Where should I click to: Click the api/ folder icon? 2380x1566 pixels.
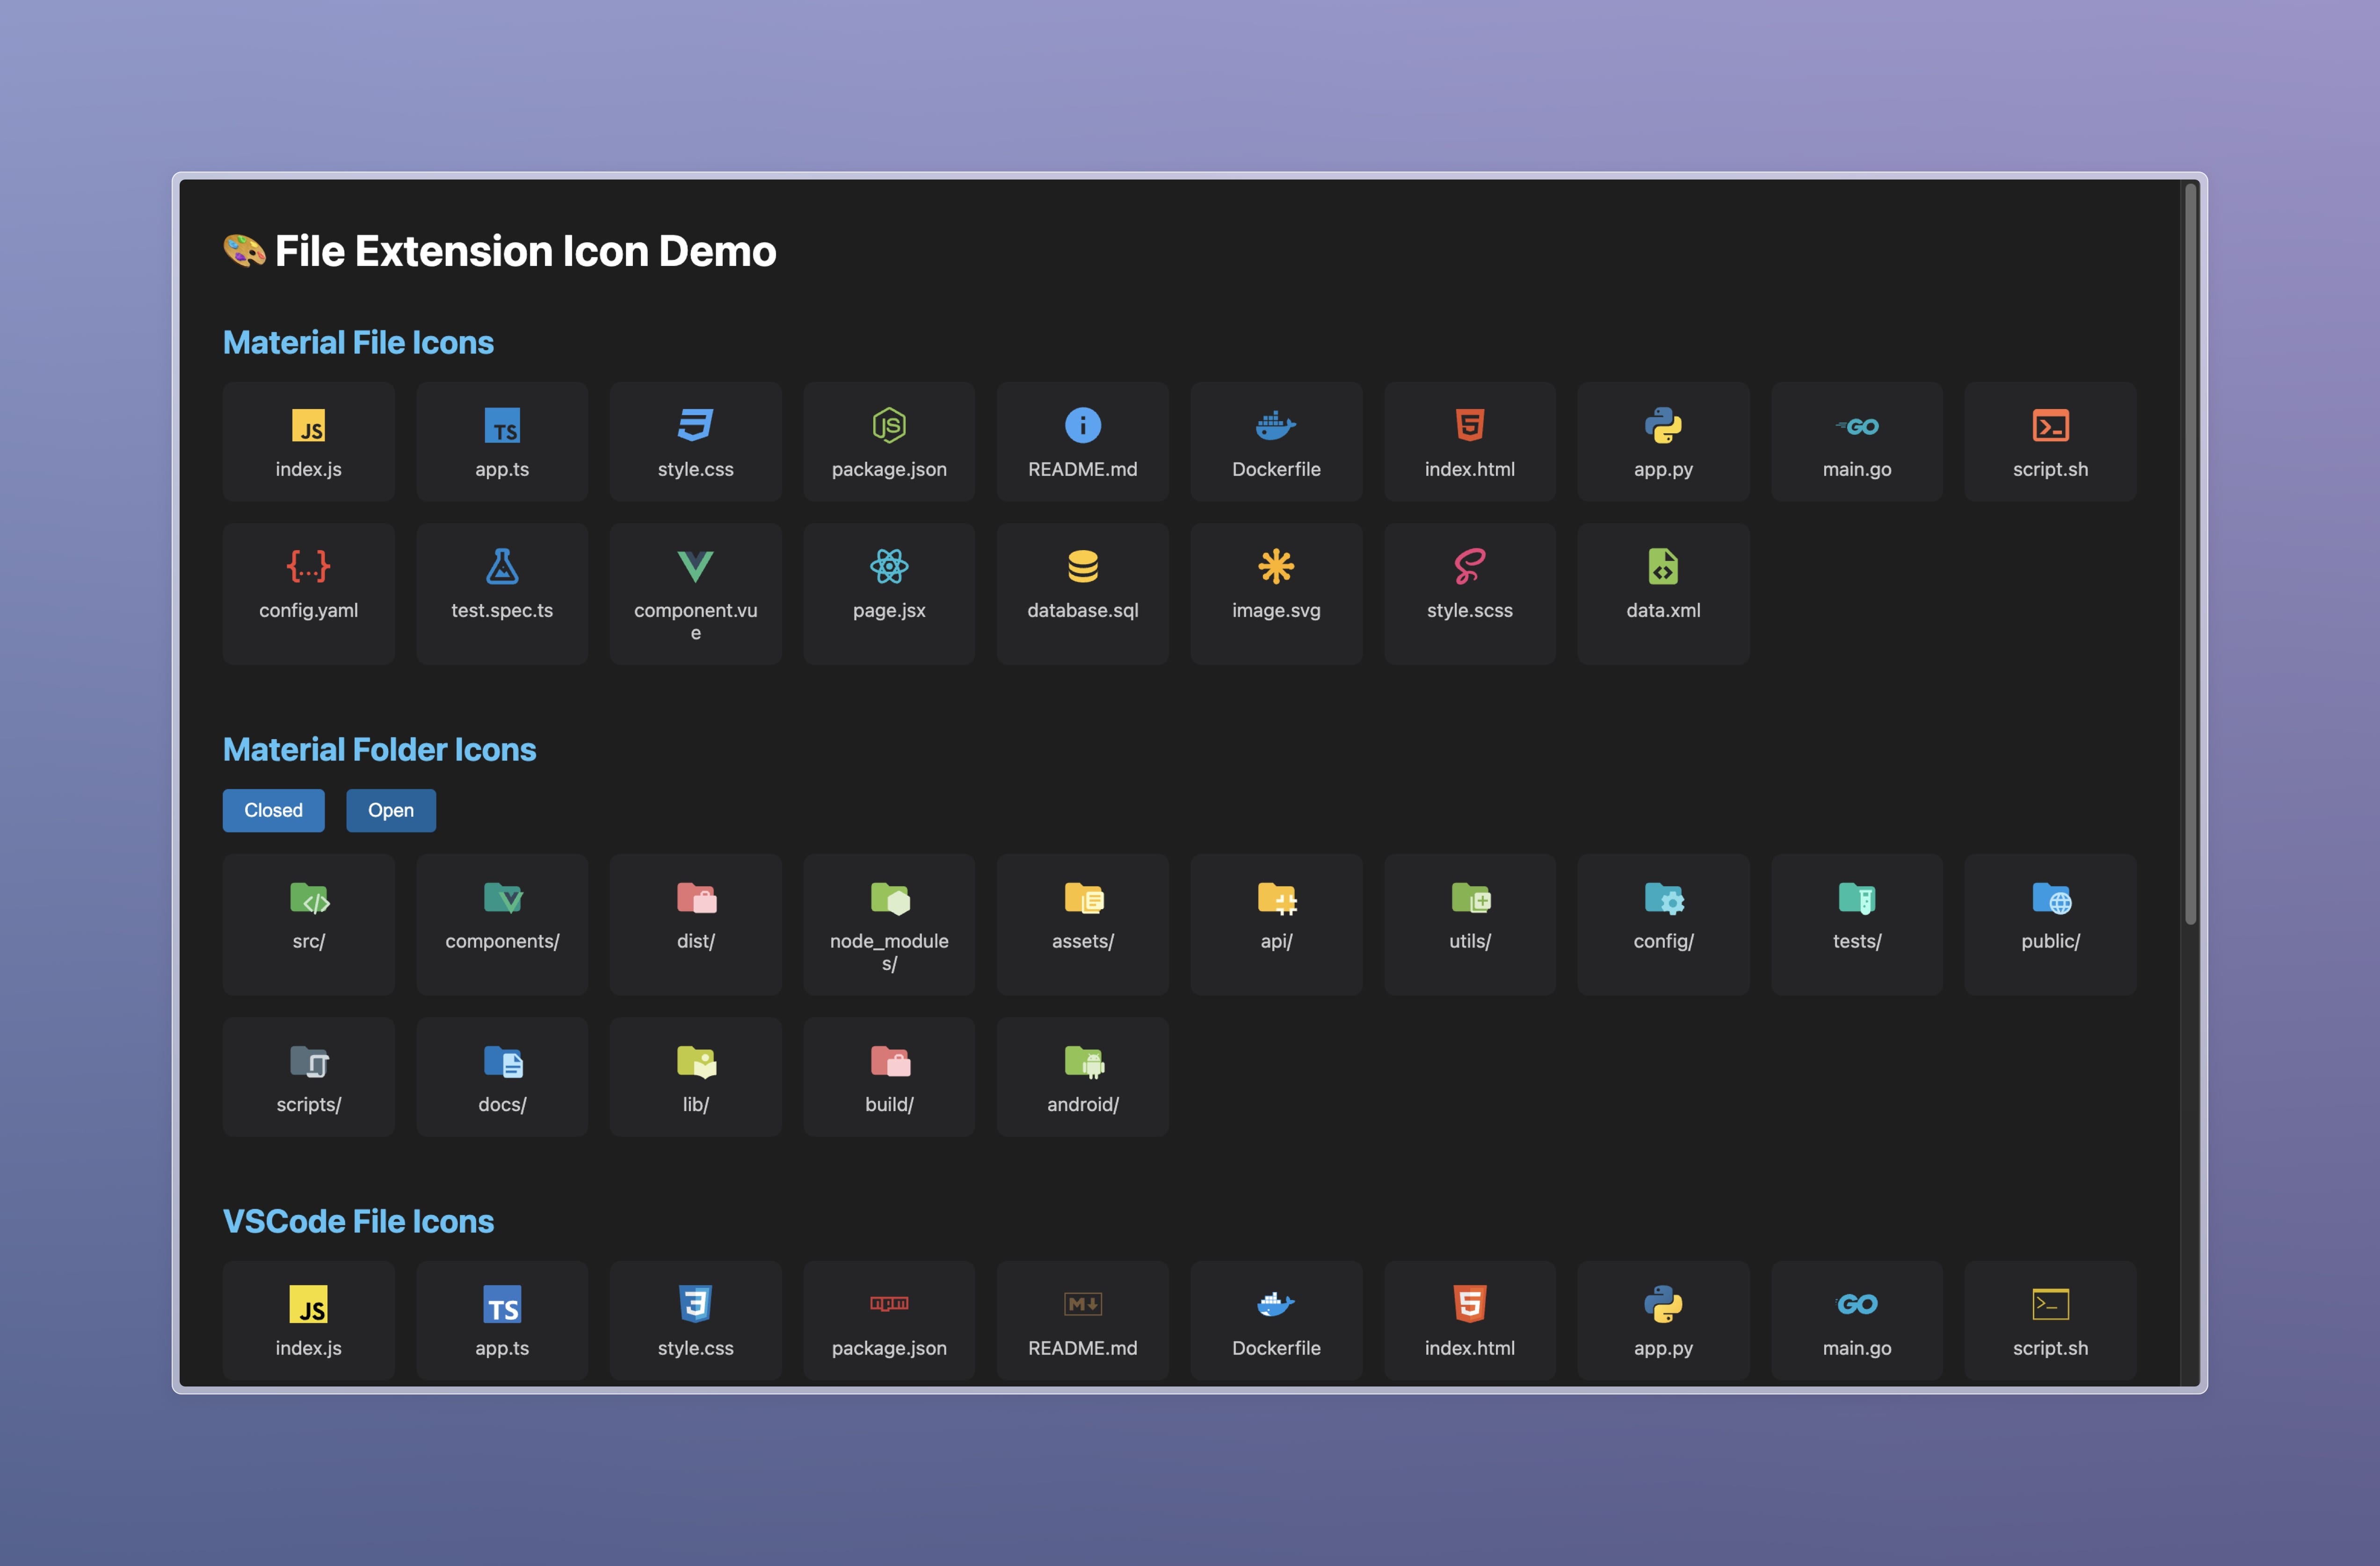[1277, 898]
